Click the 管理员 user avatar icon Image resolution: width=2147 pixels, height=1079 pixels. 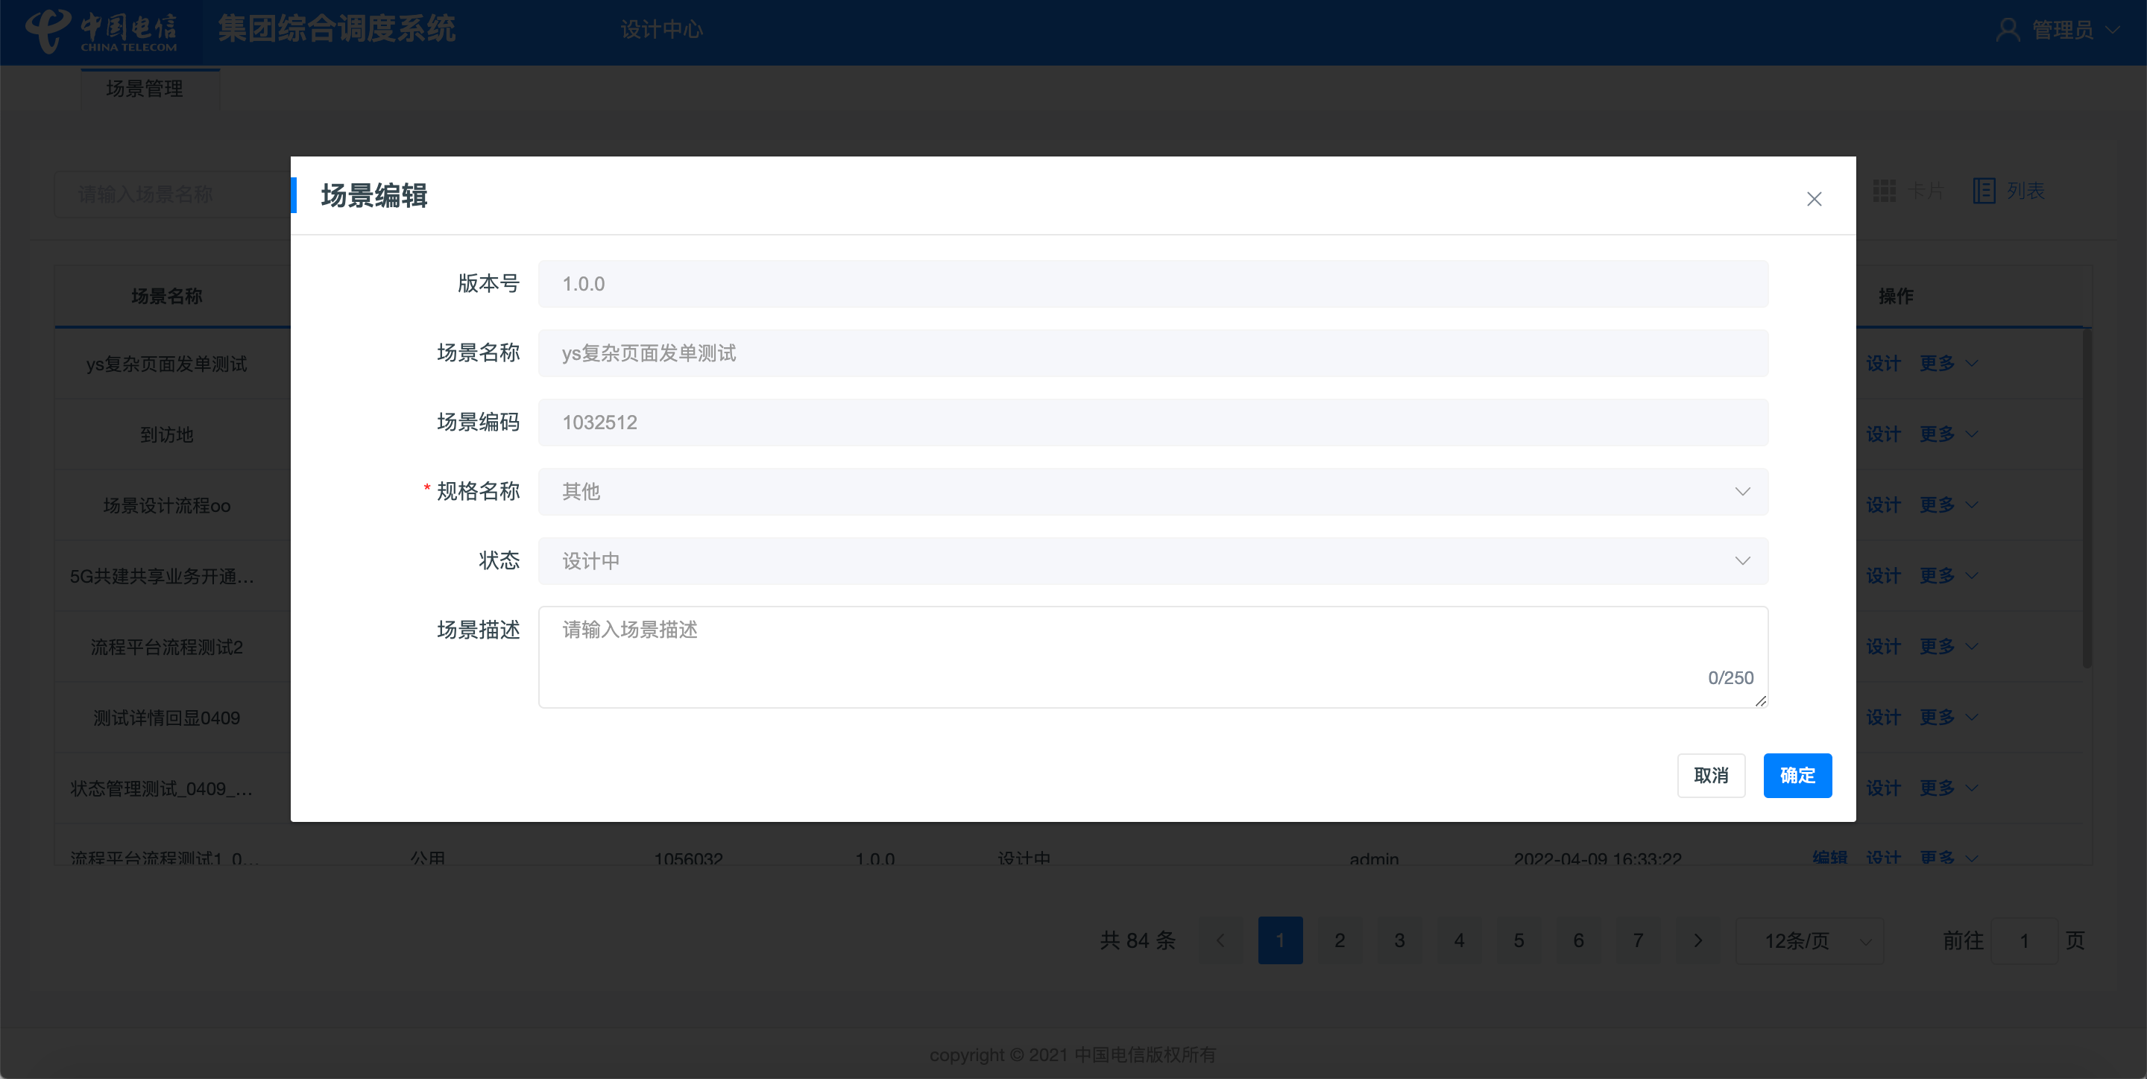tap(2007, 30)
